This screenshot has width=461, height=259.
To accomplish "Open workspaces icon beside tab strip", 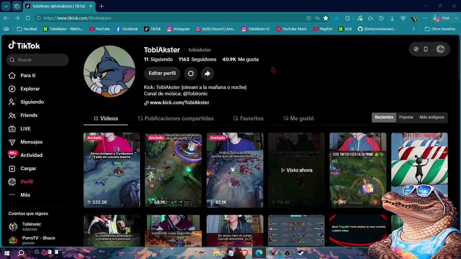I will point(17,6).
